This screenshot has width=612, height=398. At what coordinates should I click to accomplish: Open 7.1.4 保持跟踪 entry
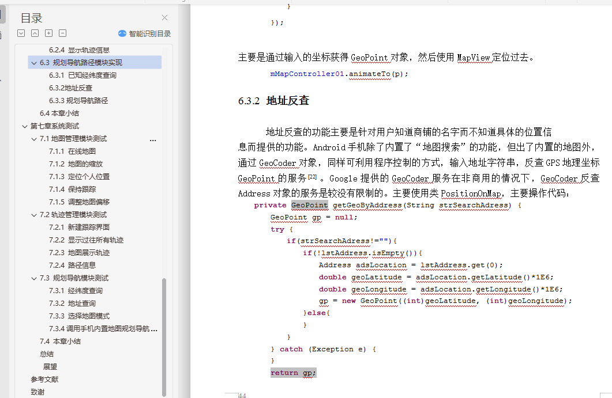[72, 189]
